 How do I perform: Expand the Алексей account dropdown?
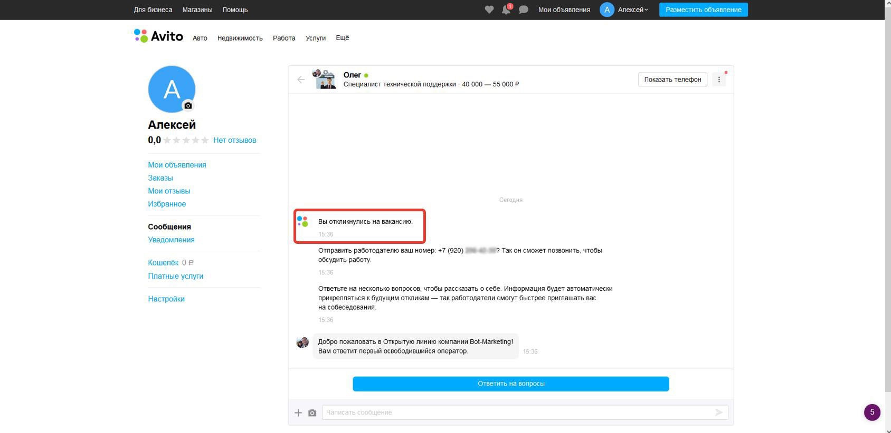point(632,9)
